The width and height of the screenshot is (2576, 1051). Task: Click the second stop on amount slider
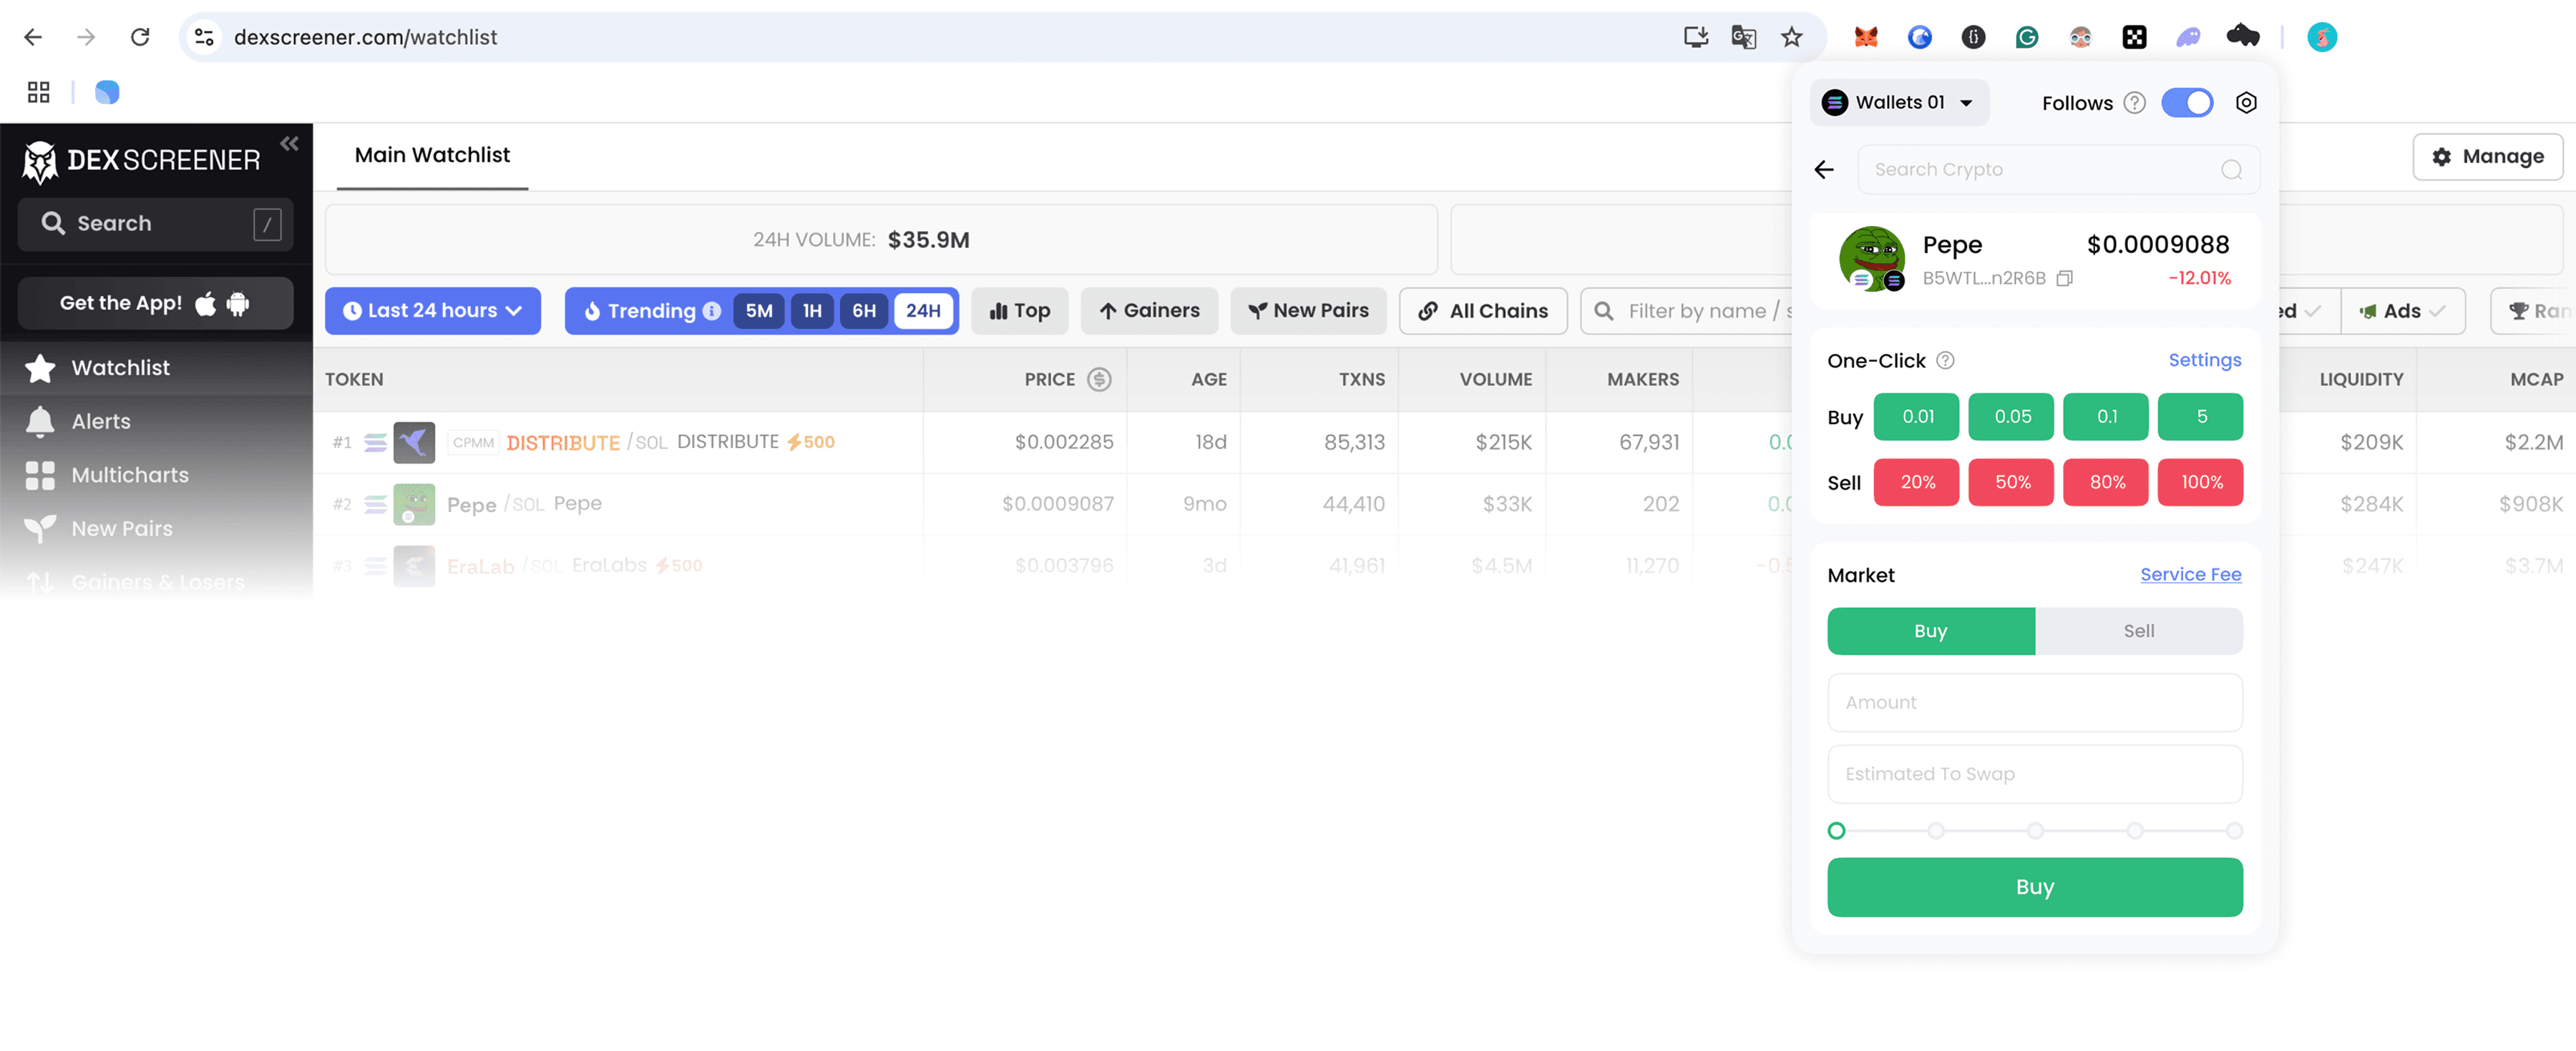click(1936, 832)
